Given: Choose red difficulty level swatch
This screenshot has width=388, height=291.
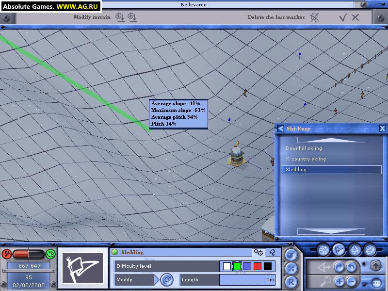Looking at the screenshot, I should (258, 266).
